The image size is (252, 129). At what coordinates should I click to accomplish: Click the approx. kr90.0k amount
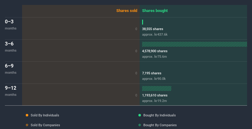tap(154, 79)
